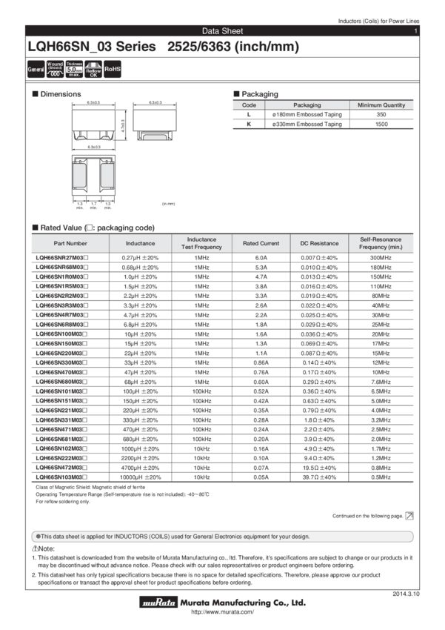This screenshot has width=445, height=630.
Task: Click the Data Sheet header bar
Action: click(222, 31)
